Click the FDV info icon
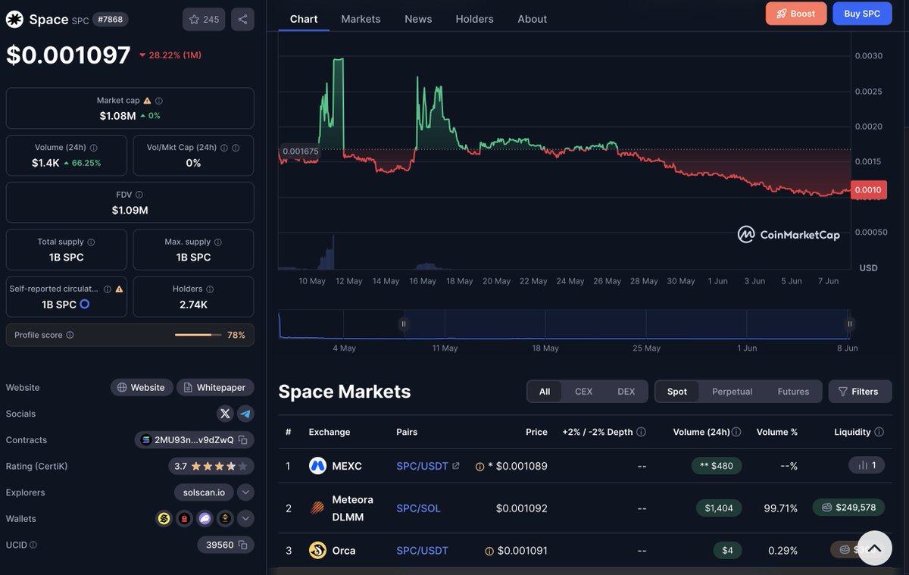The image size is (909, 575). 139,195
